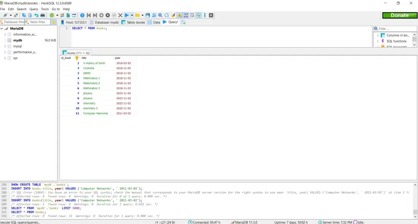This screenshot has width=418, height=224.
Task: Click the helpers Filter input field
Action: [397, 28]
